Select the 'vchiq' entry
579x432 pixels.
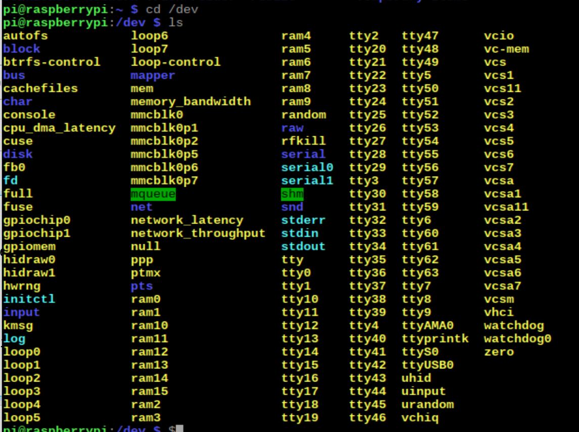[420, 417]
